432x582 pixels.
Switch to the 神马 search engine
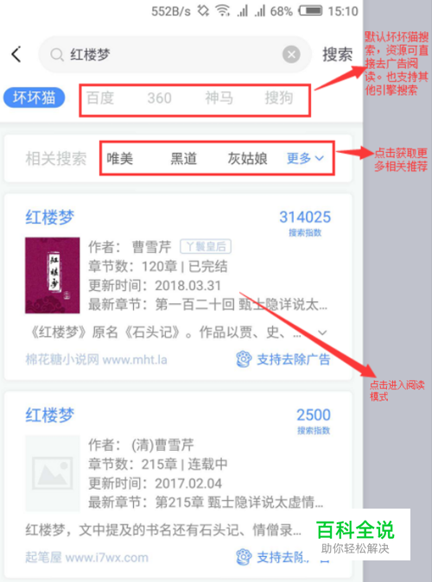click(219, 98)
